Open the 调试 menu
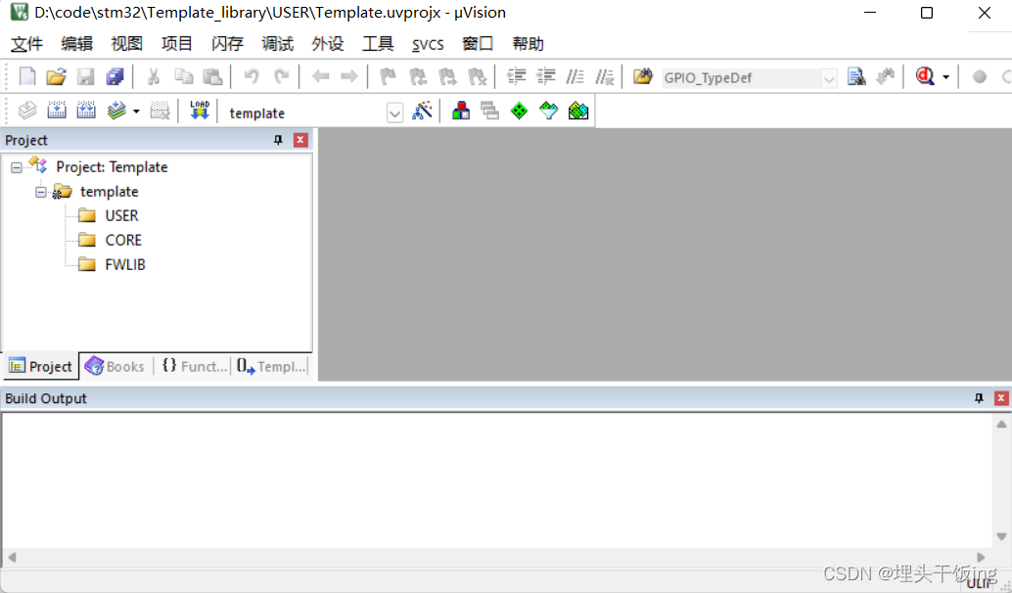1012x593 pixels. point(278,44)
